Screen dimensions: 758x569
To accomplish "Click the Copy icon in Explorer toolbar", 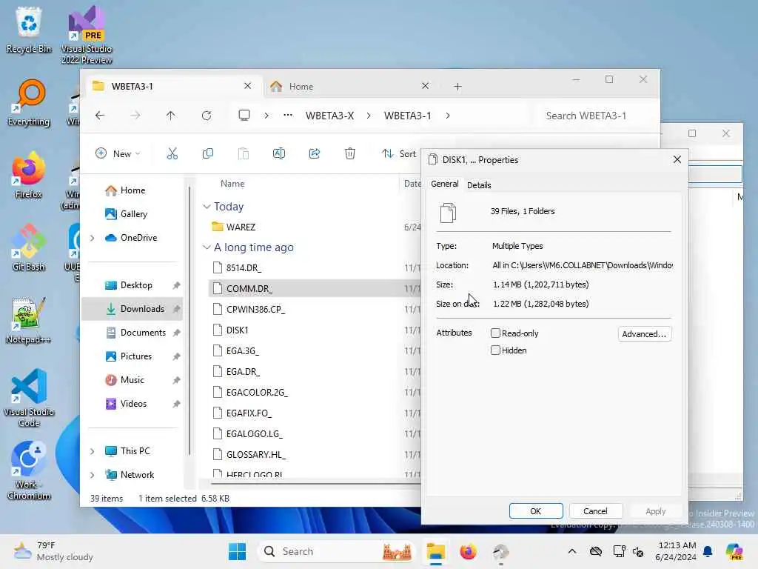I will (208, 154).
